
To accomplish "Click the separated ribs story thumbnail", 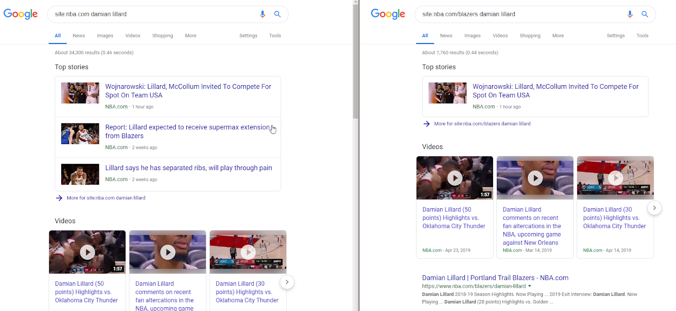I will click(80, 174).
